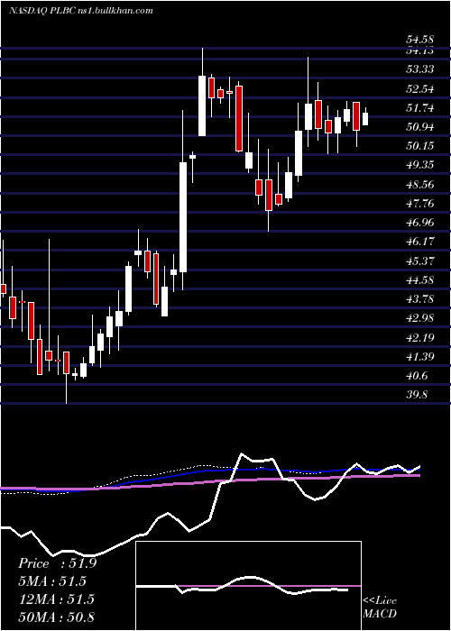Viewport: 451px width, 631px height.
Task: Select the 45.37 price axis label
Action: click(420, 261)
